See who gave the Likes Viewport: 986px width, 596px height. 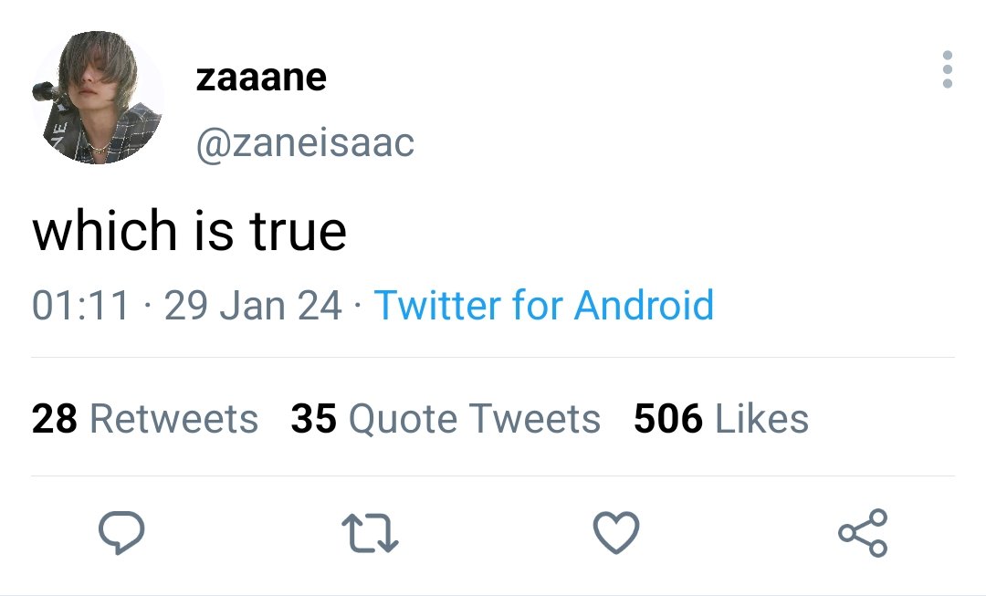point(721,419)
